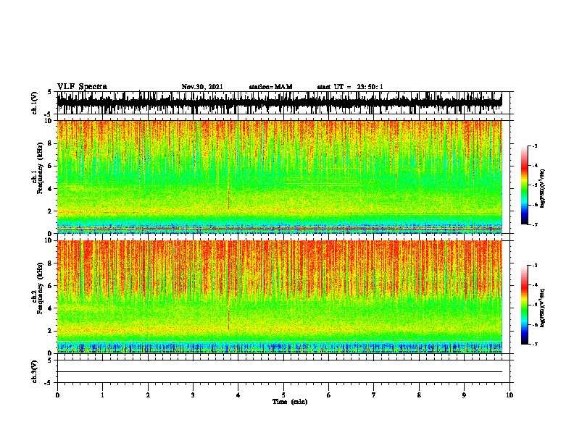Image resolution: width=574 pixels, height=443 pixels.
Task: Click the last time-axis tick label '10'
Action: 509,395
